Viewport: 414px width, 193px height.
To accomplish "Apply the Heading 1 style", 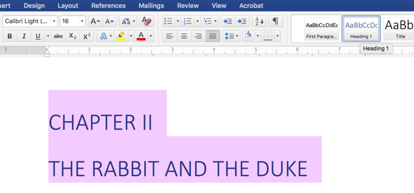I will tap(361, 28).
